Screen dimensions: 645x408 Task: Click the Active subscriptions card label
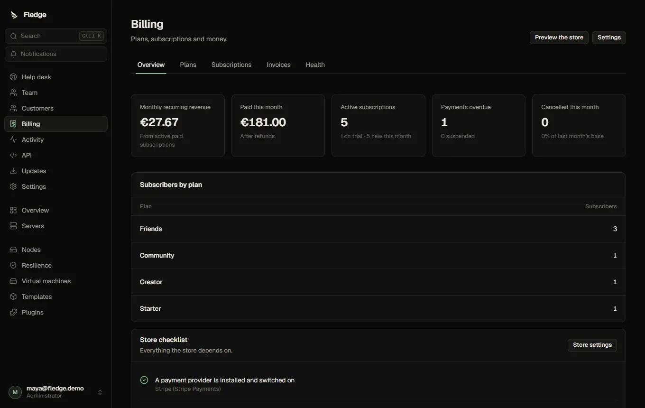coord(368,107)
